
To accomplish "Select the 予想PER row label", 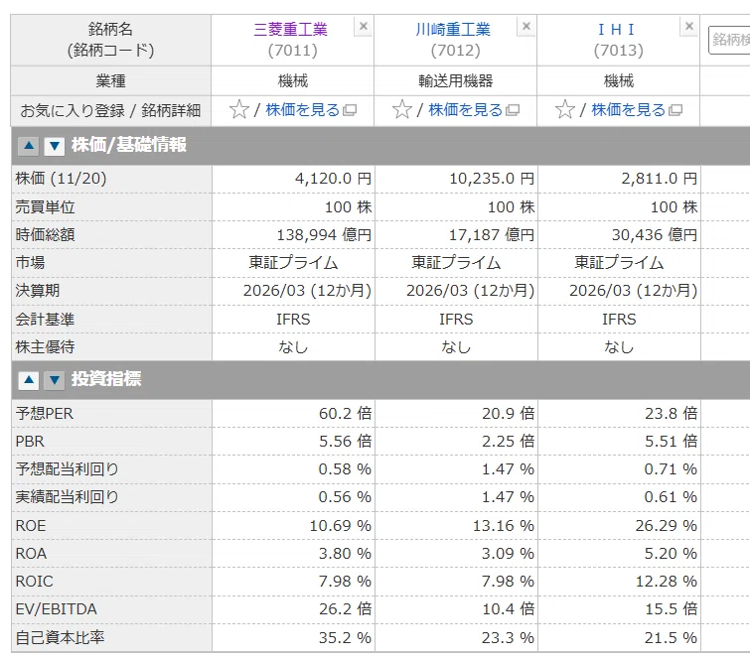I will [x=45, y=414].
